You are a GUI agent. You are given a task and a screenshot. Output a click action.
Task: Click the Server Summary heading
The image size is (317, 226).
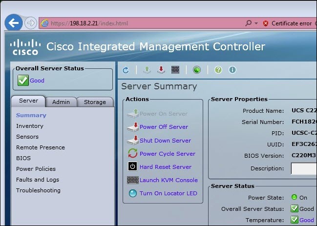click(x=159, y=86)
